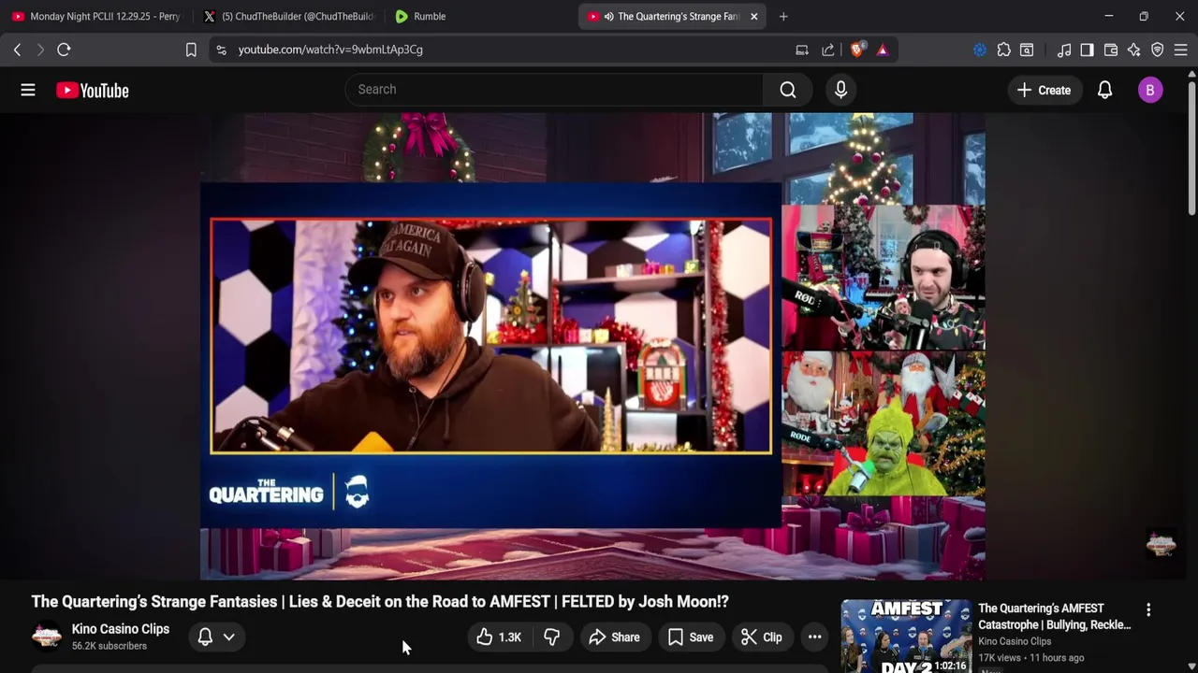
Task: Open more actions ellipsis beside Clip
Action: [x=815, y=637]
